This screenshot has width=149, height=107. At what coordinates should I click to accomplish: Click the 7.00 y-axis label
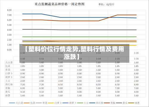tap(9, 15)
